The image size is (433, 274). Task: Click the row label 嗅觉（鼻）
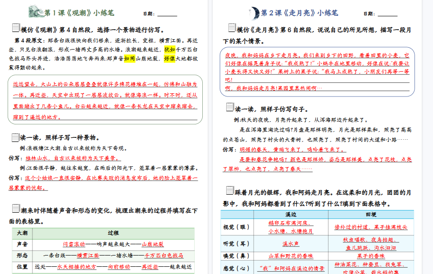[x=237, y=256]
